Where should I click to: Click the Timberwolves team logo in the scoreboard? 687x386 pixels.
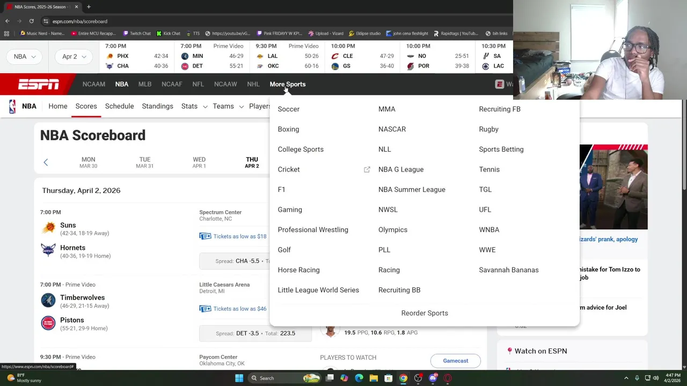[48, 301]
